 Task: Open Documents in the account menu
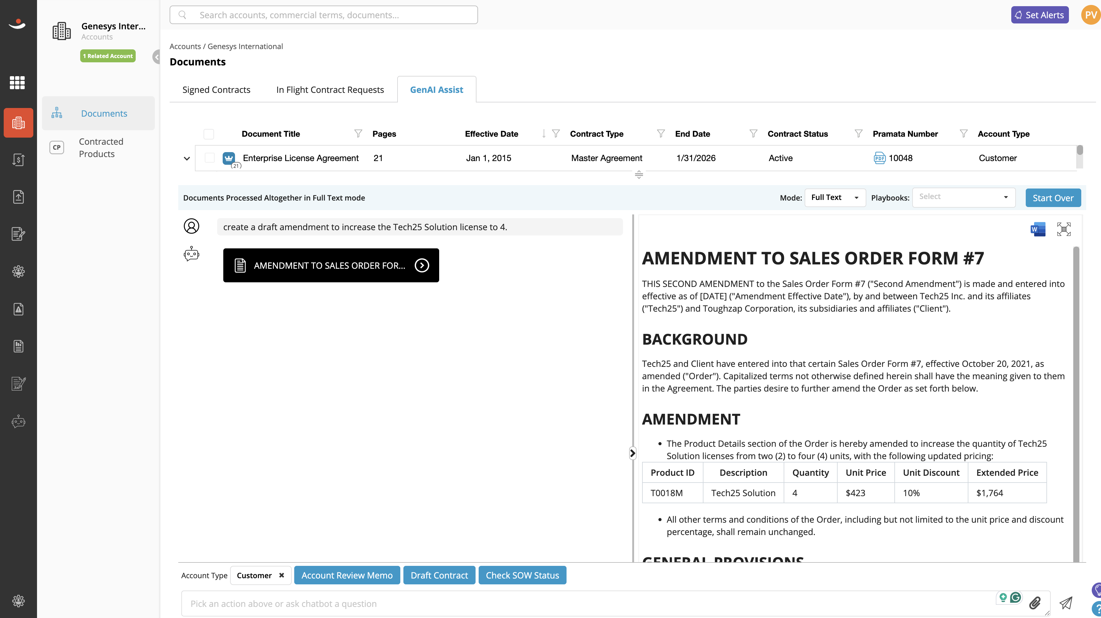[x=98, y=113]
